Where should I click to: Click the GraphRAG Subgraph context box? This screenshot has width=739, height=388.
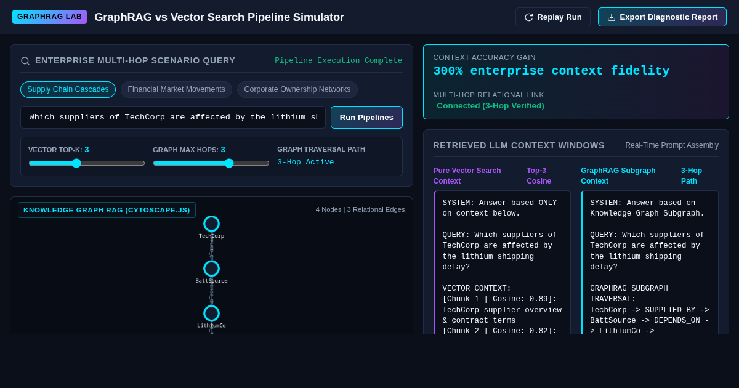(650, 262)
